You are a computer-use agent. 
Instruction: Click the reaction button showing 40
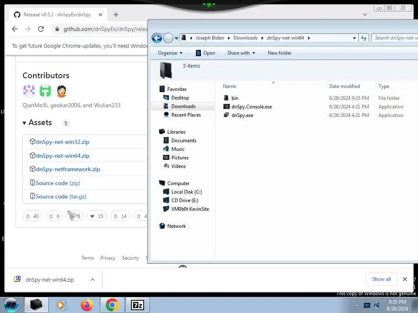(x=33, y=216)
